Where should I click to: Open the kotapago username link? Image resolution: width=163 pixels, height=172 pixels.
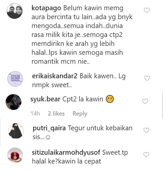click(x=46, y=8)
